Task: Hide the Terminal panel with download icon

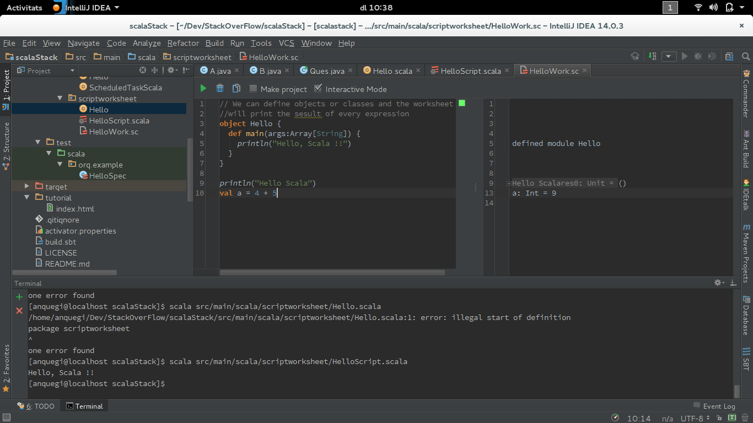Action: click(733, 283)
